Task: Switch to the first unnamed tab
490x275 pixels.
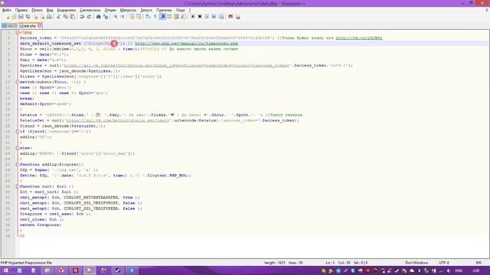Action: point(9,26)
